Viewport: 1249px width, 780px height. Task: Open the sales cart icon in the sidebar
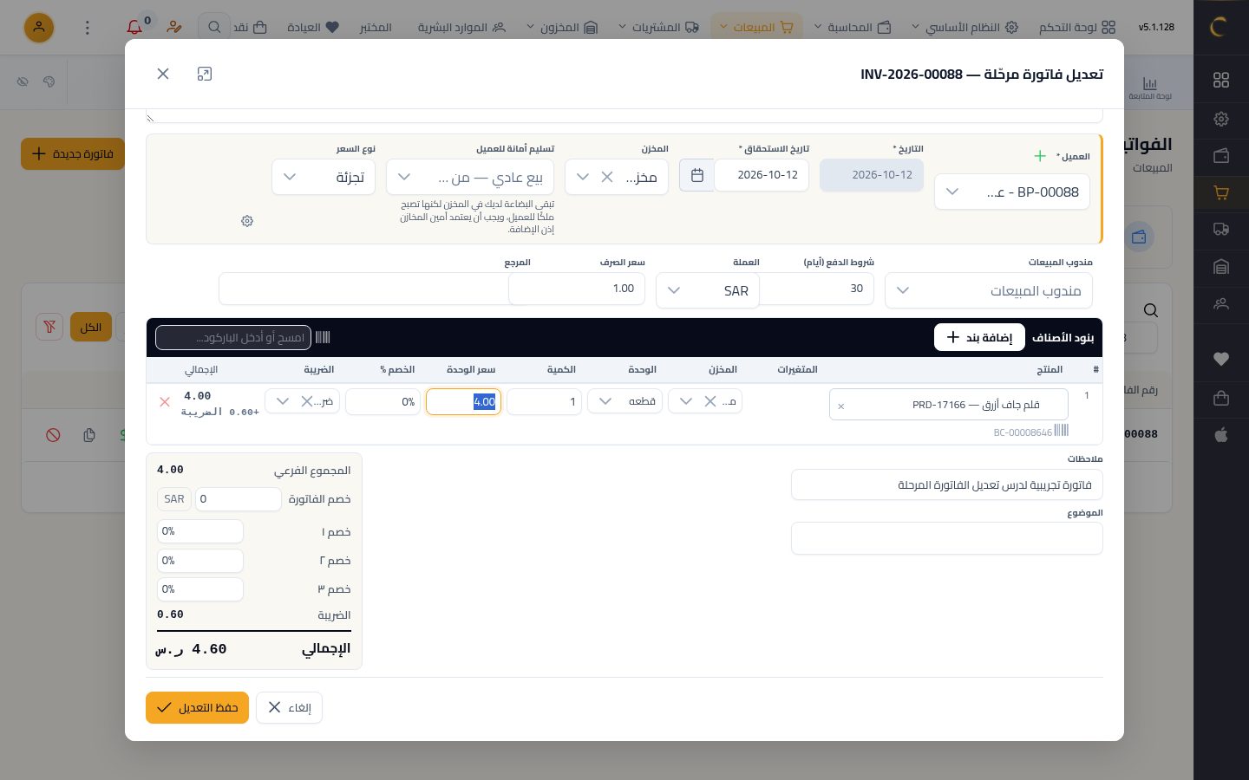click(1221, 192)
